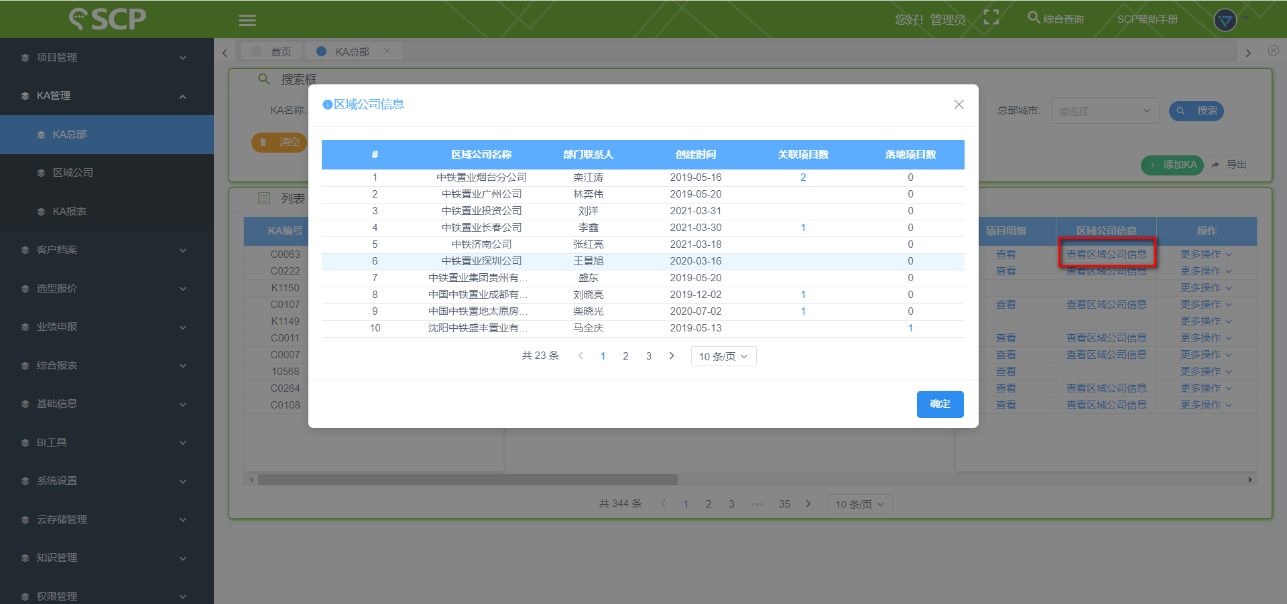This screenshot has height=604, width=1287.
Task: Click the info icon beside 区域公司信息 title
Action: [328, 104]
